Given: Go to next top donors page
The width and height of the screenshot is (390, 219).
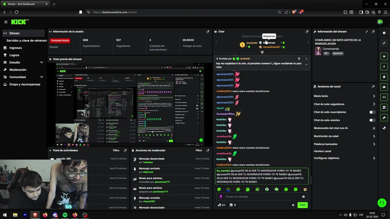Looking at the screenshot, I should [x=308, y=43].
